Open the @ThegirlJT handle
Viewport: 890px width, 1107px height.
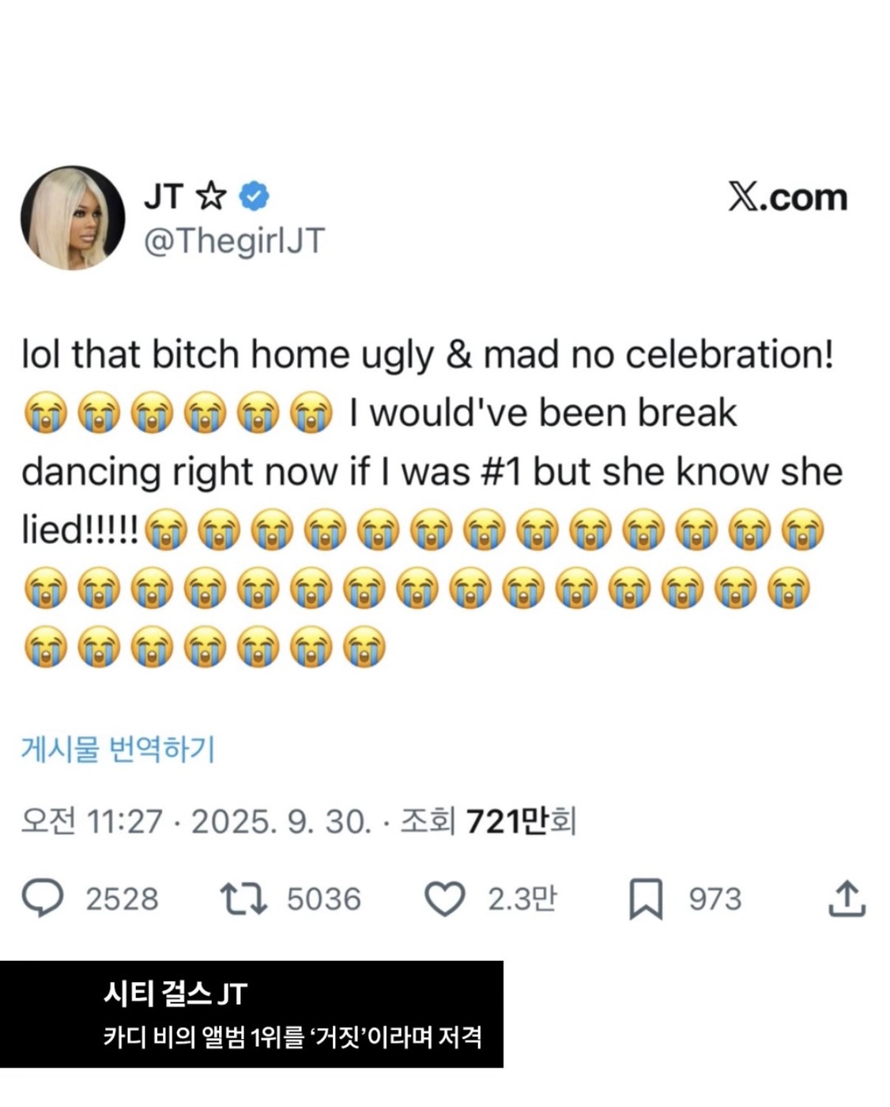pyautogui.click(x=234, y=240)
